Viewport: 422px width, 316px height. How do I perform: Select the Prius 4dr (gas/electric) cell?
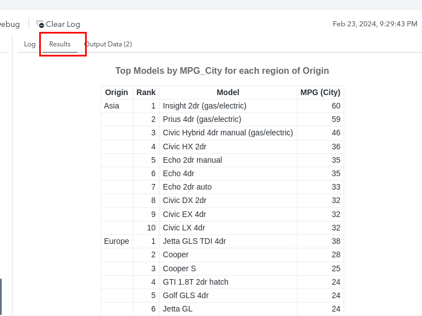pyautogui.click(x=201, y=119)
